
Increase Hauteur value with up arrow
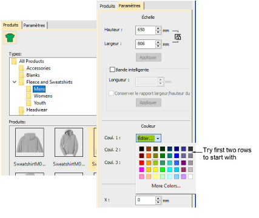click(x=158, y=28)
